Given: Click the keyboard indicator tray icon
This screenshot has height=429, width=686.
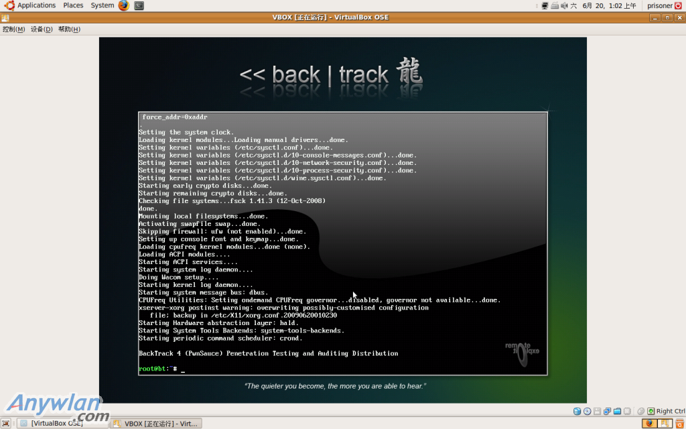Looking at the screenshot, I should 555,5.
